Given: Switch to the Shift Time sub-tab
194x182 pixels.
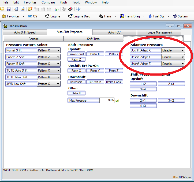Looking at the screenshot, I should click(x=93, y=39).
